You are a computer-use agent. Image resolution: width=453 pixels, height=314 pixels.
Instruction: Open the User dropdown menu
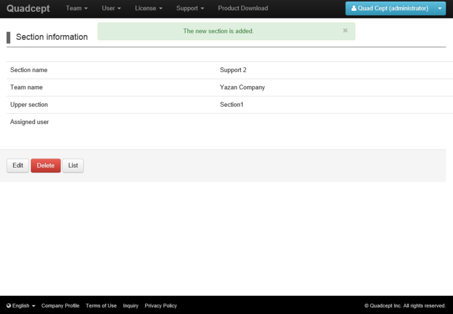pos(111,8)
